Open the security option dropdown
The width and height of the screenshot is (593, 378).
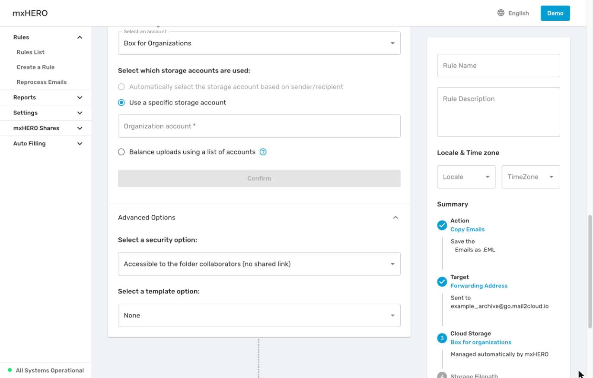click(x=259, y=264)
